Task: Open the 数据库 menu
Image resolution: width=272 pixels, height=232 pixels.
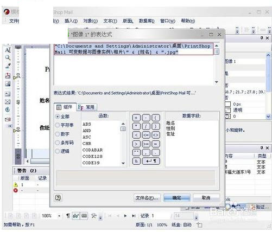Action: click(147, 21)
